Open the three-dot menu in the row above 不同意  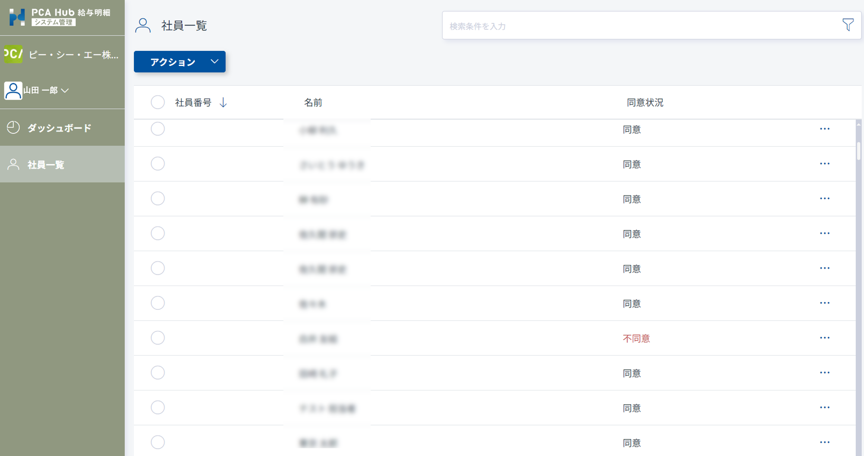(825, 303)
